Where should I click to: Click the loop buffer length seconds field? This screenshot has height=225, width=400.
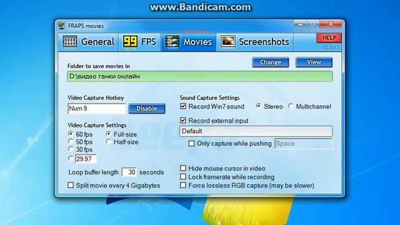(129, 172)
